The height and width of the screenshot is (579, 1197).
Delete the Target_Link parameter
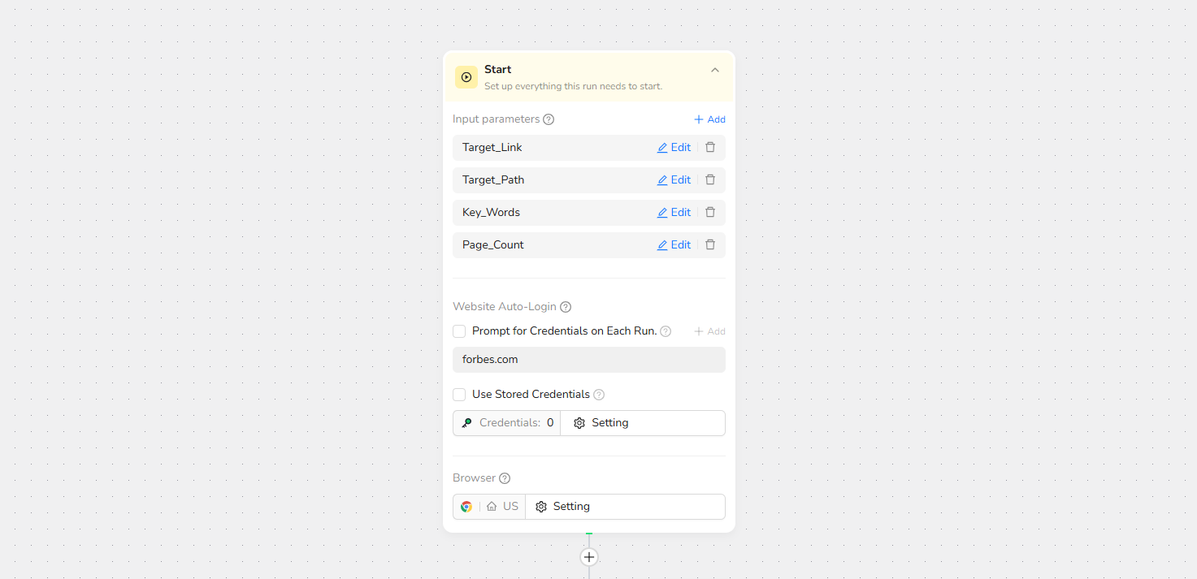point(710,148)
